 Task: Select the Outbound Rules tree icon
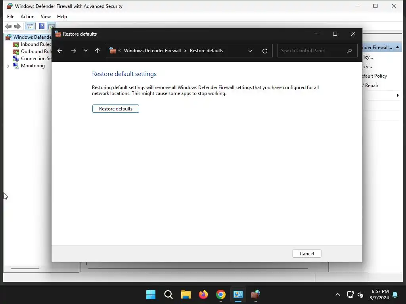coord(16,52)
